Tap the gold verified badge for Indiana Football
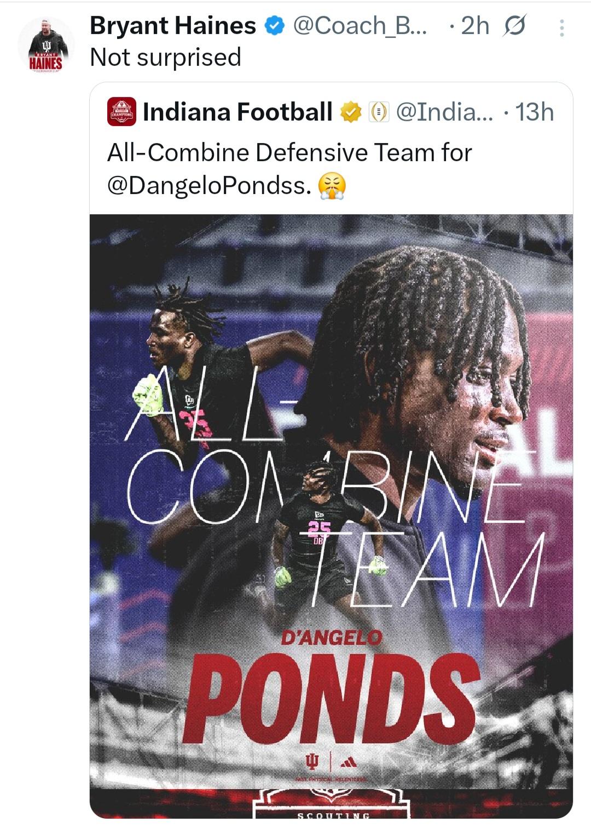The image size is (591, 828). [x=351, y=112]
